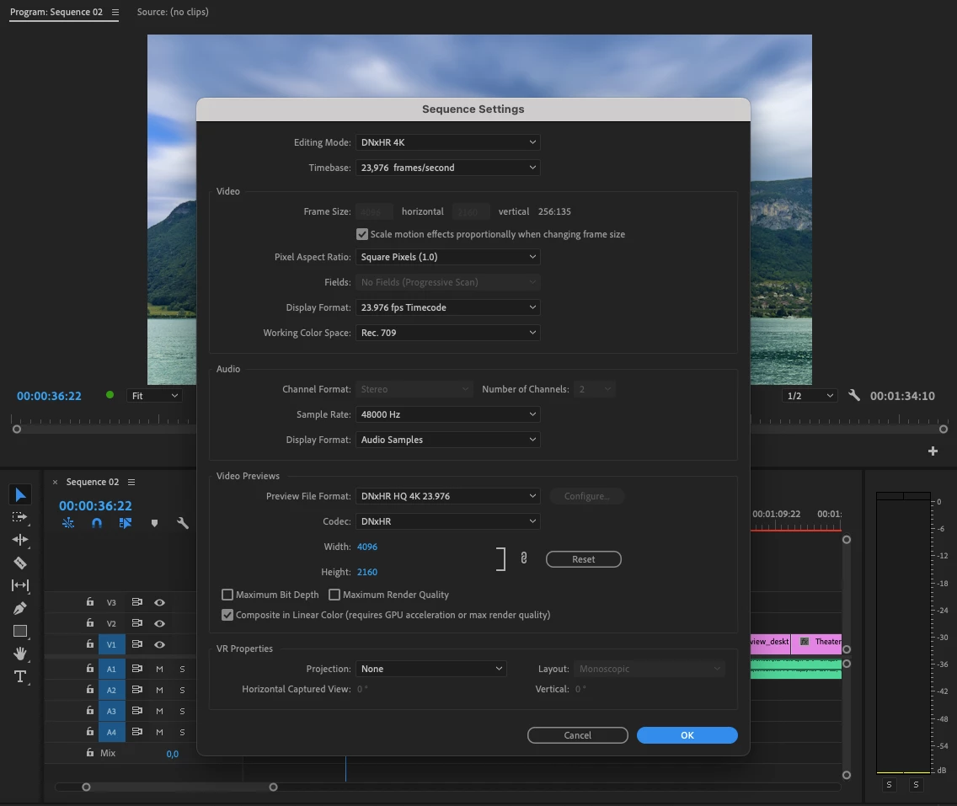
Task: Toggle Linked Selection icon in timeline
Action: coord(126,523)
